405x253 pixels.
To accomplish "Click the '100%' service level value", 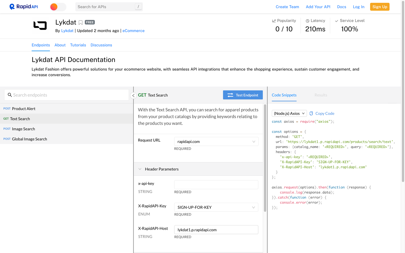I will pos(349,29).
